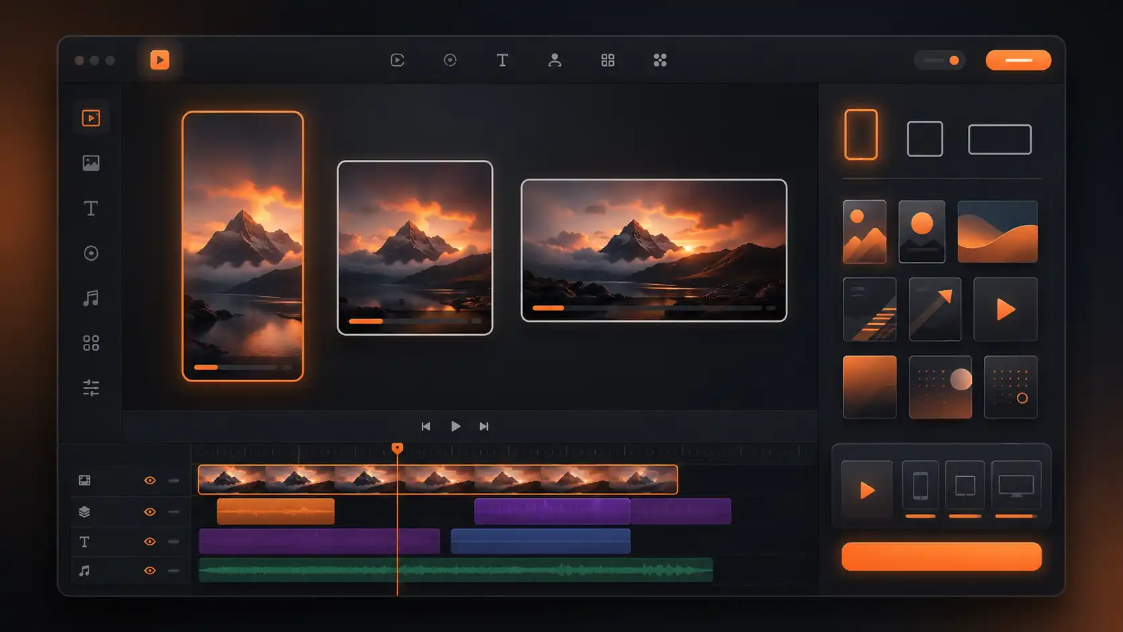Pick the orange play triangle preset tile
This screenshot has width=1123, height=632.
pos(1005,309)
